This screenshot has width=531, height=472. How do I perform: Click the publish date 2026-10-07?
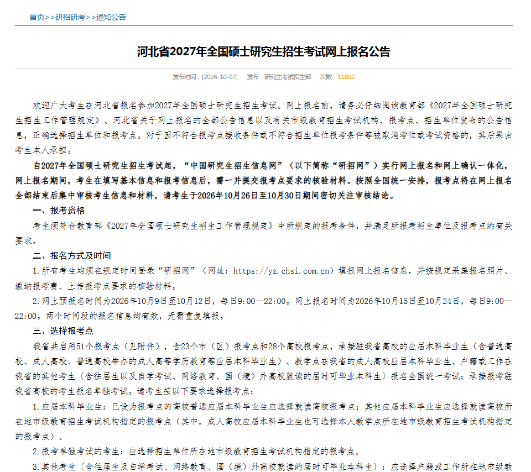click(x=220, y=77)
